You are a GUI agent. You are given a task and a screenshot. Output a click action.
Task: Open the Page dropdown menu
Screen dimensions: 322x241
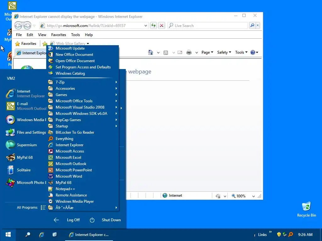pos(207,52)
